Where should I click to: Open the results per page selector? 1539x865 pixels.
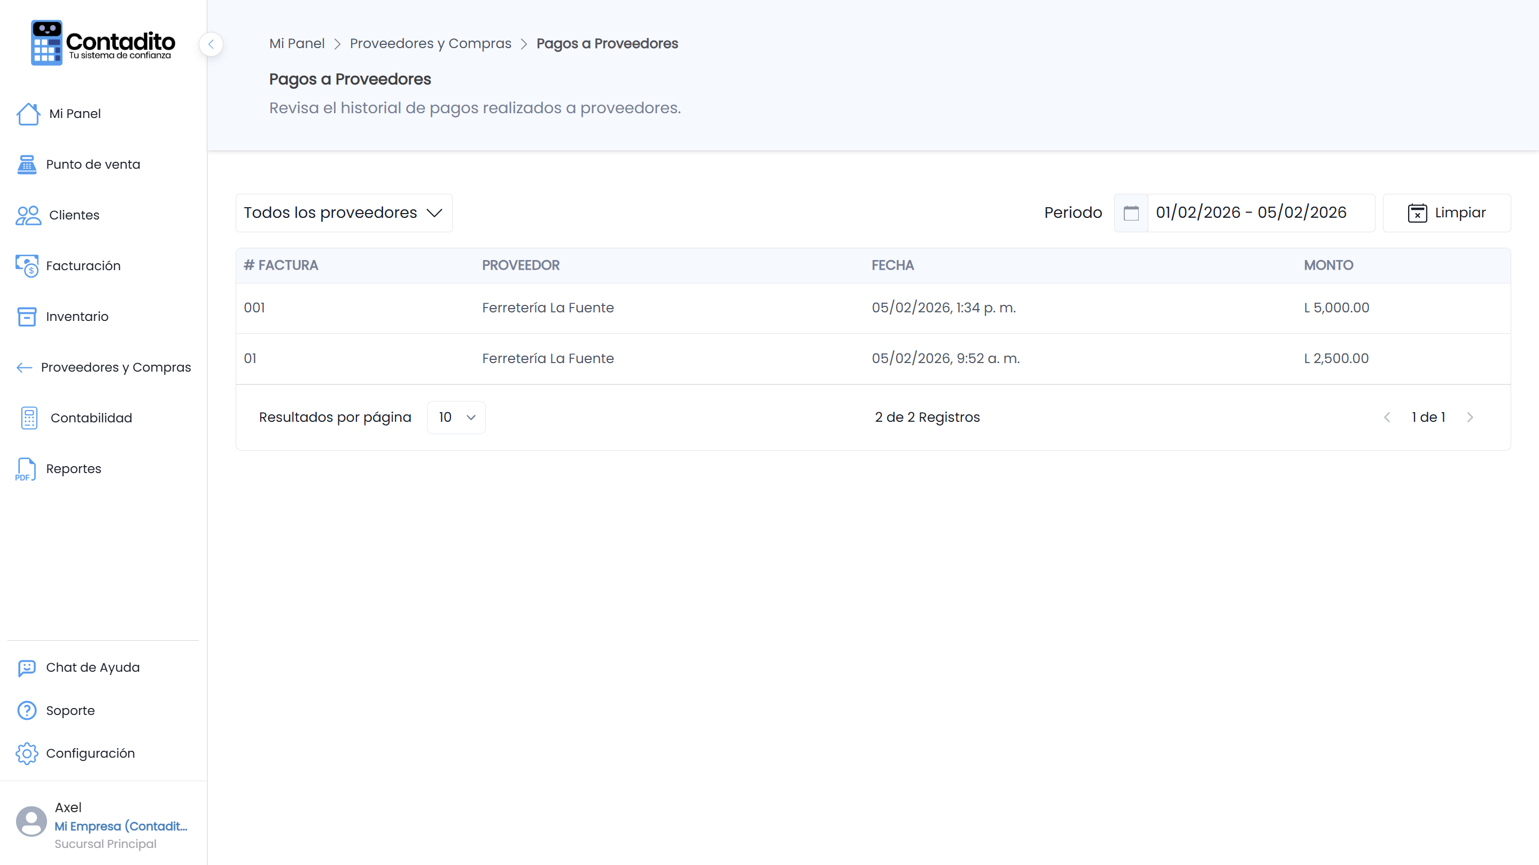pos(456,417)
